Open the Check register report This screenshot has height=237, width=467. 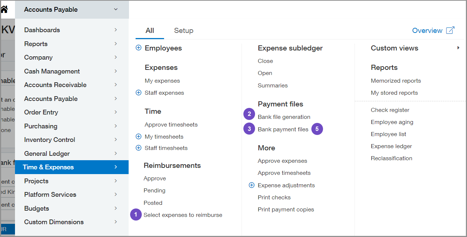pyautogui.click(x=390, y=110)
